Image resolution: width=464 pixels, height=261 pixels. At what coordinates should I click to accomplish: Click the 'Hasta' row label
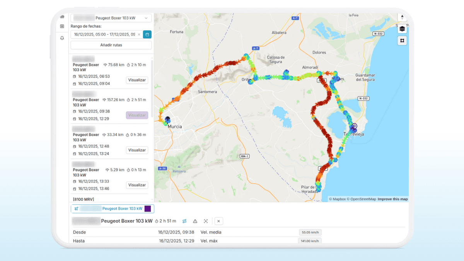tap(79, 241)
